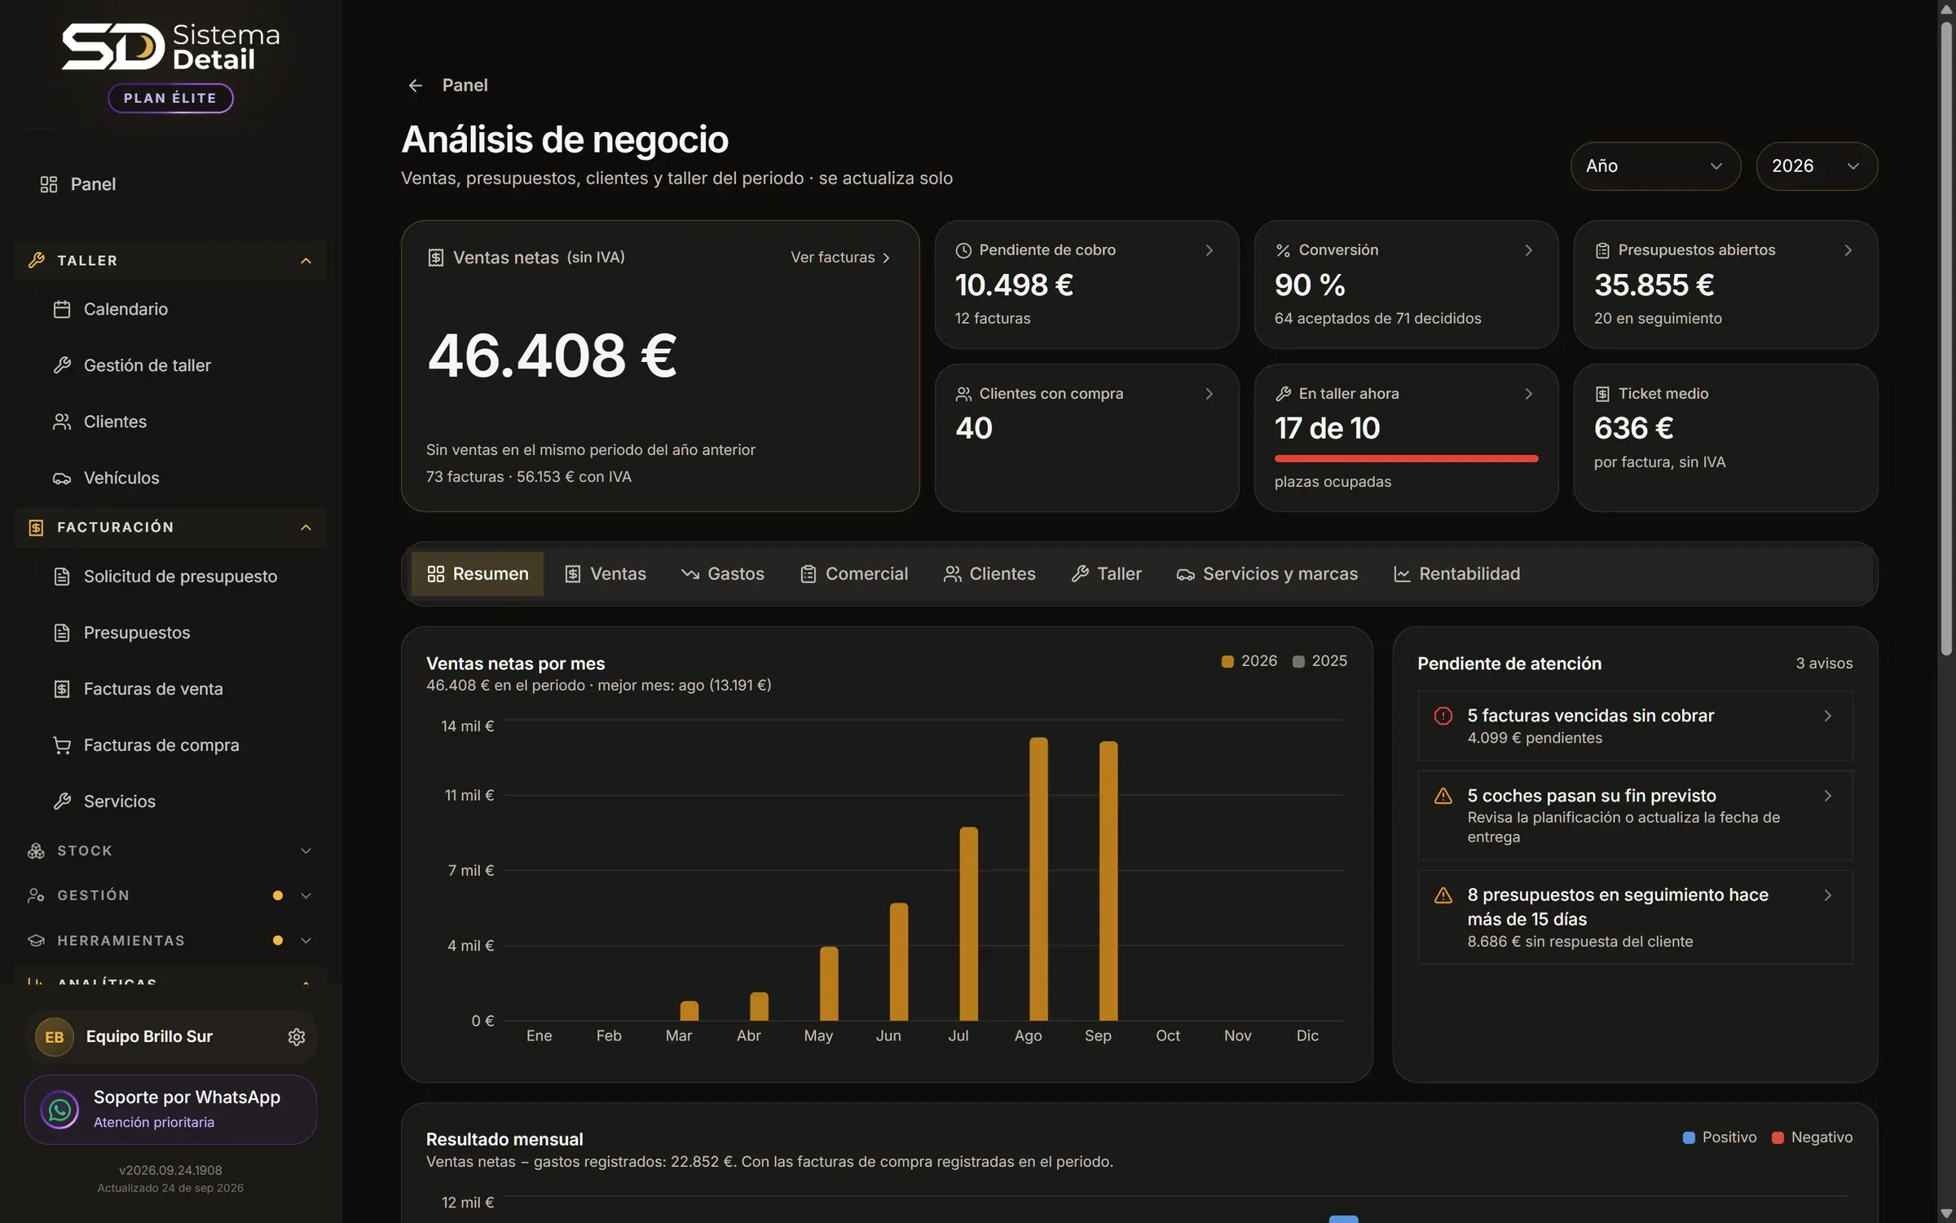Toggle the 2025 series in chart legend
Screen dimensions: 1956x1223
(x=1320, y=661)
